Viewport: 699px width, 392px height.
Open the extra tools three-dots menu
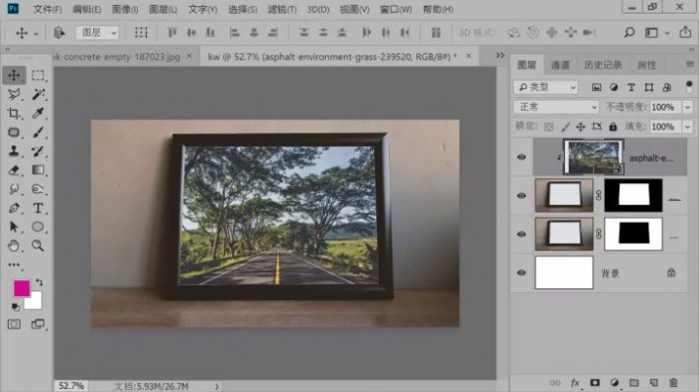coord(14,264)
